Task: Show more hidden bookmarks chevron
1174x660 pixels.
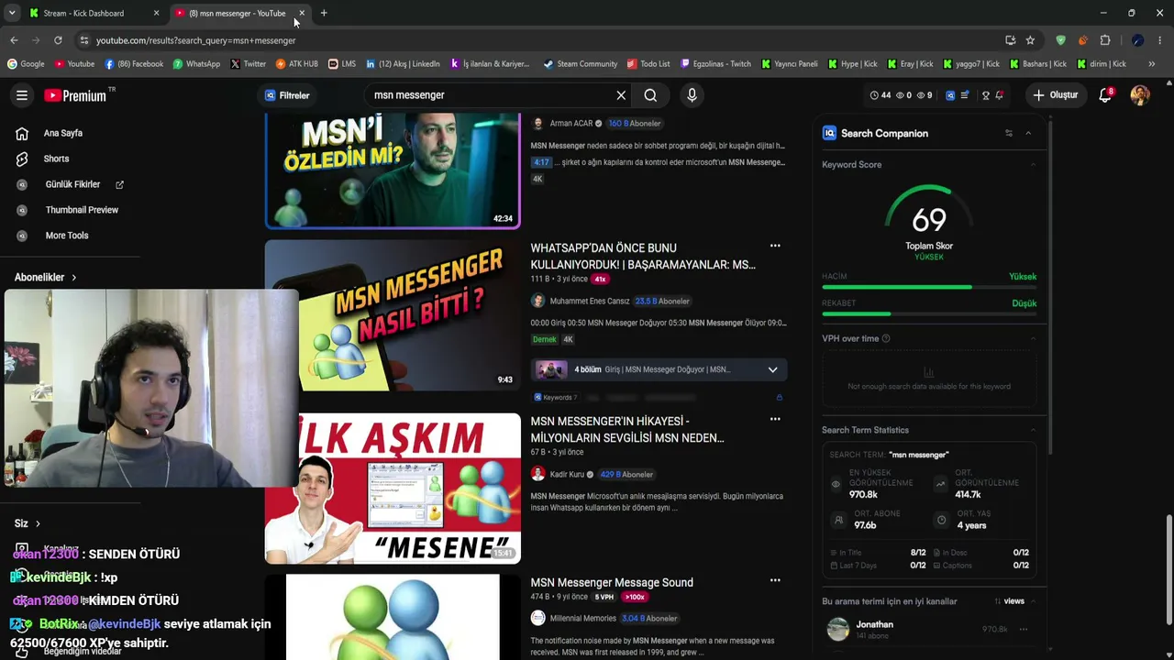Action: tap(1152, 64)
